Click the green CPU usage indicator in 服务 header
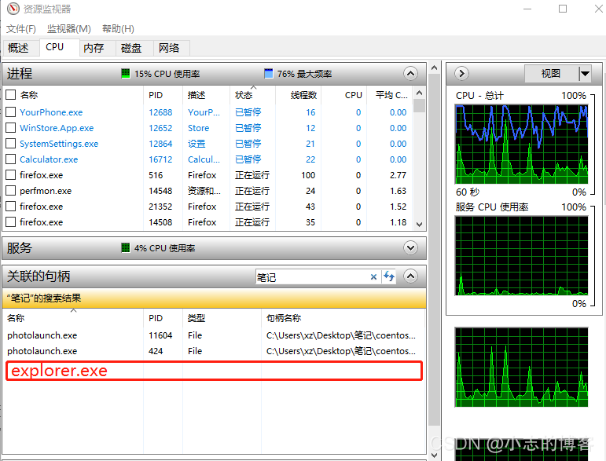The width and height of the screenshot is (606, 461). [125, 248]
